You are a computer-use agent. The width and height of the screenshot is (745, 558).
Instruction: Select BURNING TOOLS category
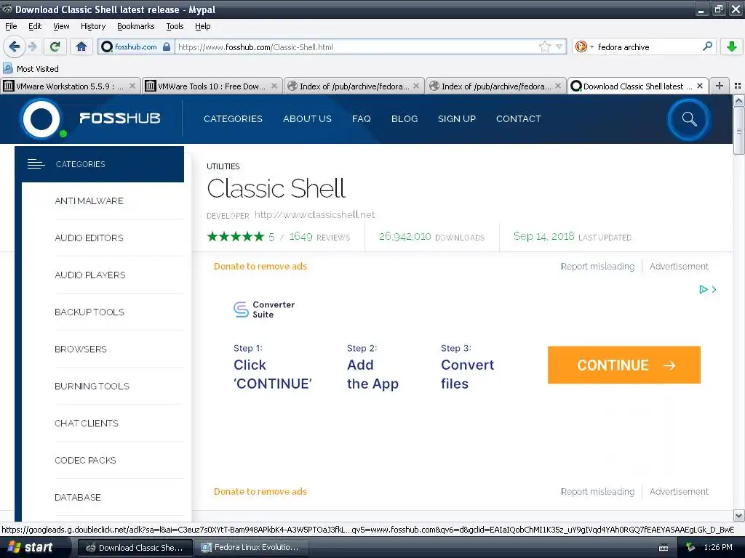92,386
